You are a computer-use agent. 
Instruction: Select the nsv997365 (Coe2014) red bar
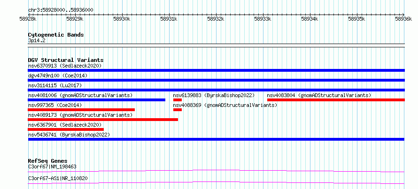(x=81, y=110)
